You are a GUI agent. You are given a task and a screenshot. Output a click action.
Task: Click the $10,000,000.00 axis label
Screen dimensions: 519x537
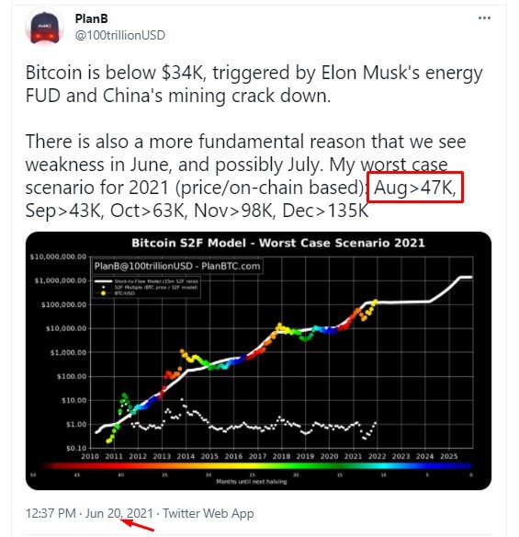click(58, 257)
